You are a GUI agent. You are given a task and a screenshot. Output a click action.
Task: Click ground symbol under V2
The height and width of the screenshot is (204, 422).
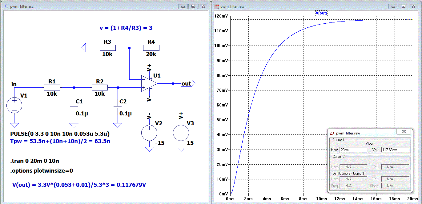[149, 149]
